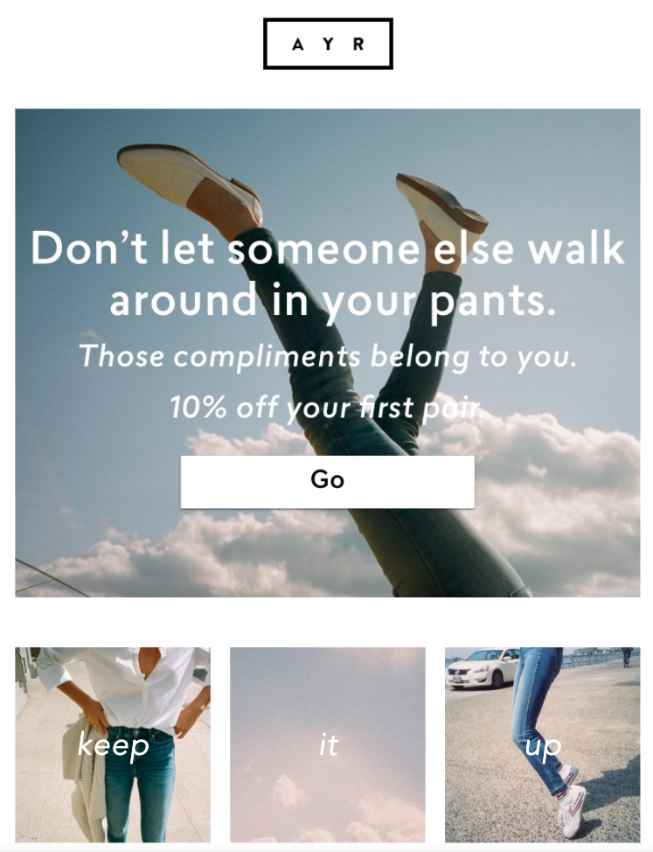Open the AYR logo at top

pos(327,44)
